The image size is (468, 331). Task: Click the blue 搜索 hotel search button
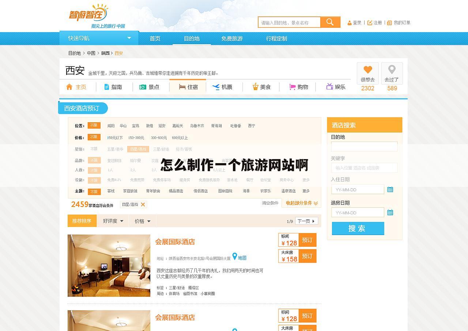point(358,228)
